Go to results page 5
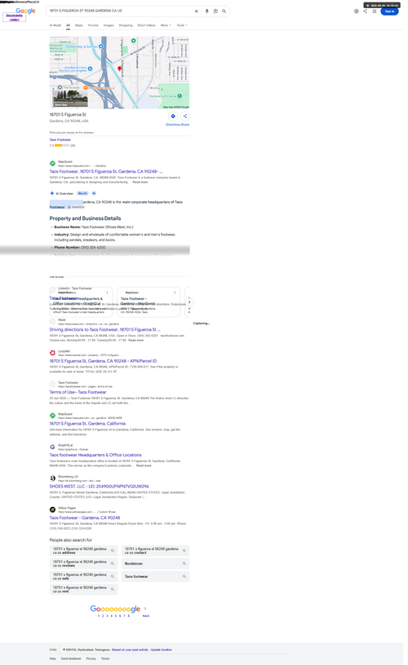Viewport: 408px width, 665px height. (x=116, y=616)
